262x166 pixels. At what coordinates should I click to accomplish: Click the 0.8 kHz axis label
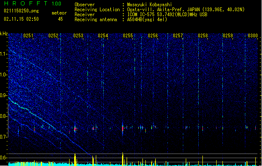point(4,116)
